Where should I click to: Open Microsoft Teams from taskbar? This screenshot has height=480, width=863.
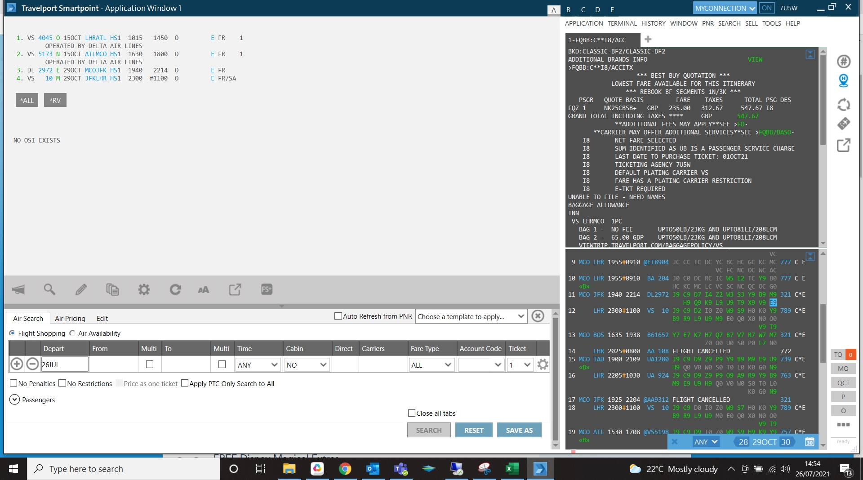400,469
